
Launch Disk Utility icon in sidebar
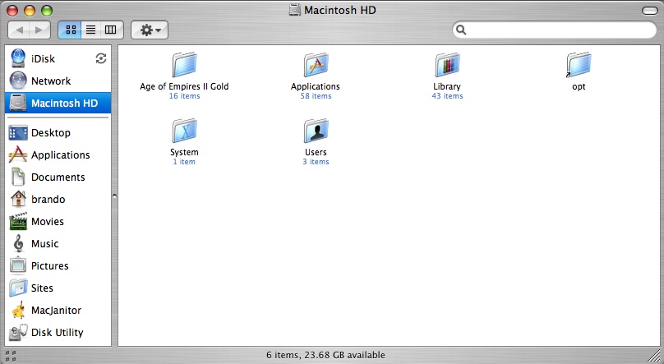click(x=18, y=333)
